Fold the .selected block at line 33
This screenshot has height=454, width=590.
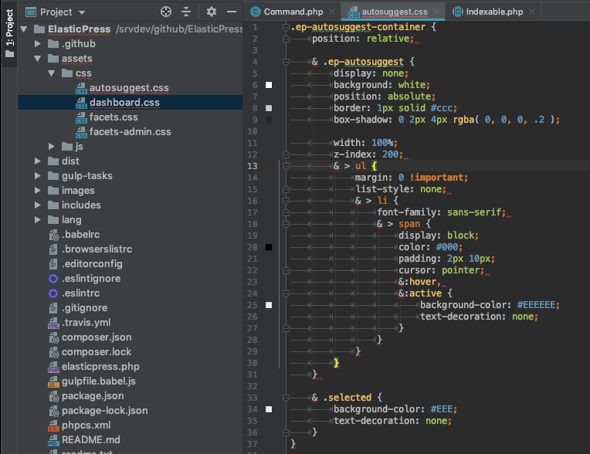click(x=286, y=398)
